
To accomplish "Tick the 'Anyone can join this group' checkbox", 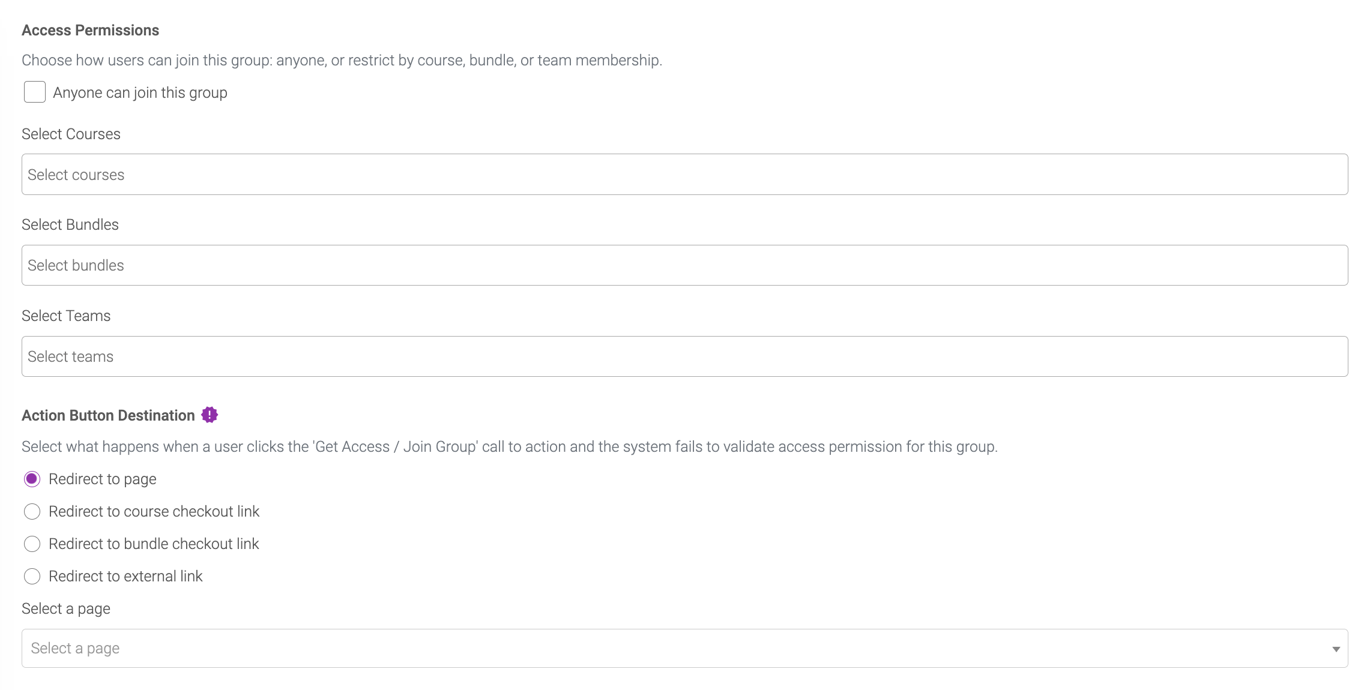I will click(35, 92).
